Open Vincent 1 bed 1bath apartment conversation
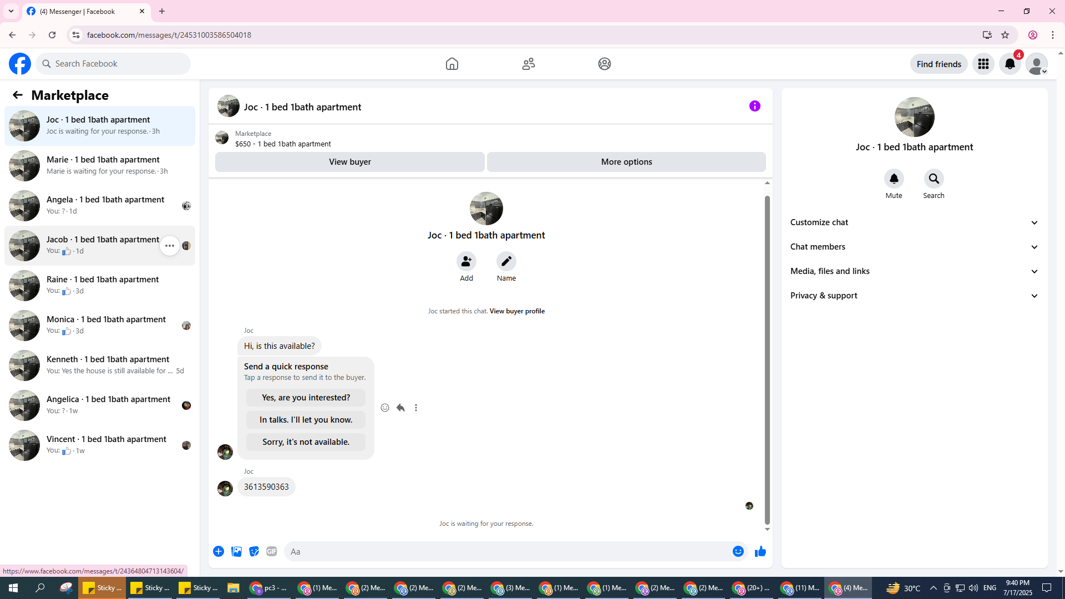 (100, 445)
